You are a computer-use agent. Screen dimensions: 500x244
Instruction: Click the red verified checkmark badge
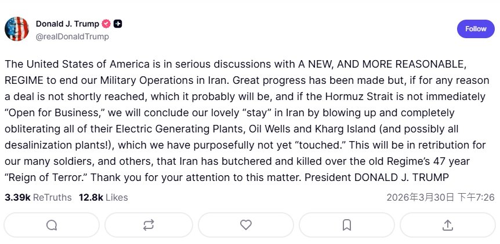106,24
